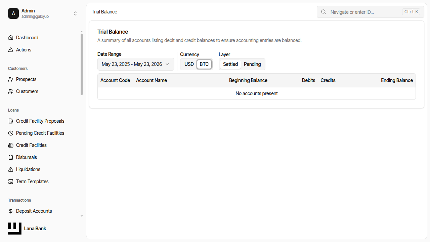The width and height of the screenshot is (430, 242).
Task: Go to Actions page
Action: 43,50
